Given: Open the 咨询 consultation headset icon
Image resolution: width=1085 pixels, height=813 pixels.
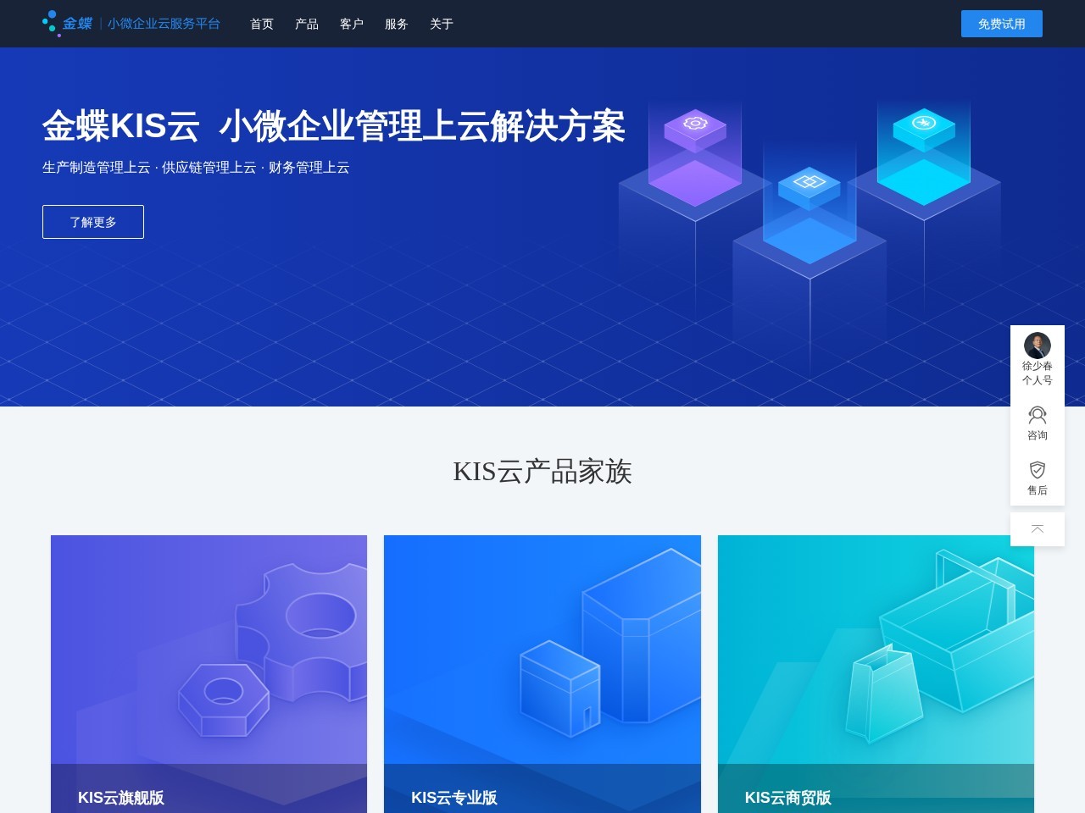Looking at the screenshot, I should click(1038, 415).
